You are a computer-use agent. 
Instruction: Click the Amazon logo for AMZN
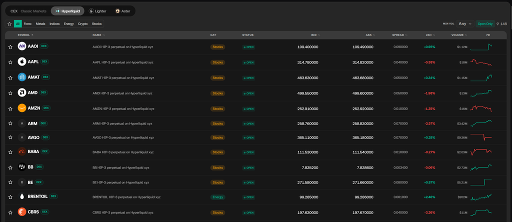point(22,108)
